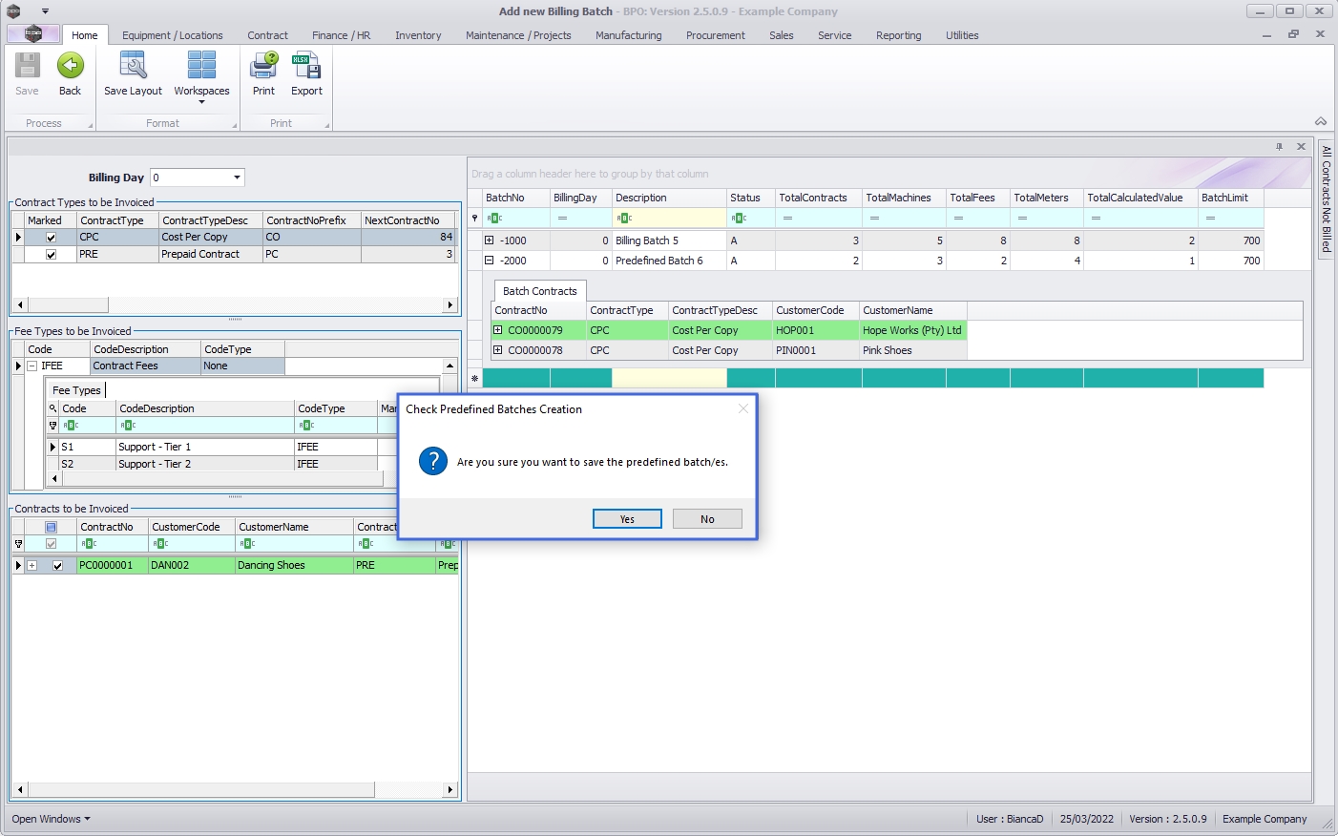Open the Open Windows dropdown
Screen dimensions: 1338x836
[x=52, y=819]
